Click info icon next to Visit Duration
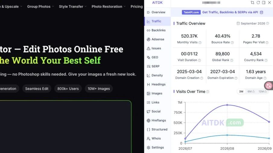This screenshot has height=153, width=273. click(199, 60)
